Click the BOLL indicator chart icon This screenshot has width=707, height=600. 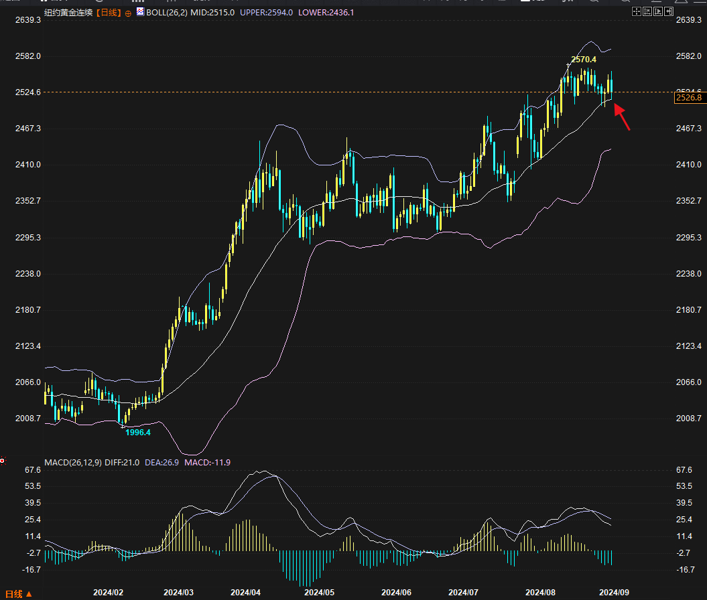pyautogui.click(x=139, y=12)
